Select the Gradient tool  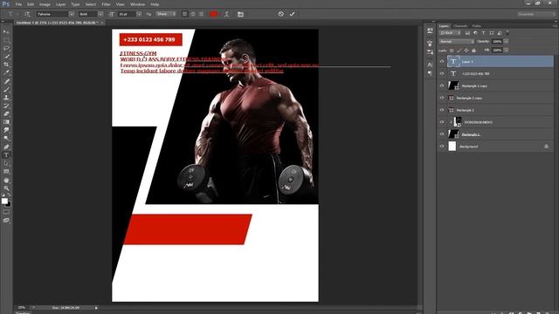pyautogui.click(x=6, y=122)
